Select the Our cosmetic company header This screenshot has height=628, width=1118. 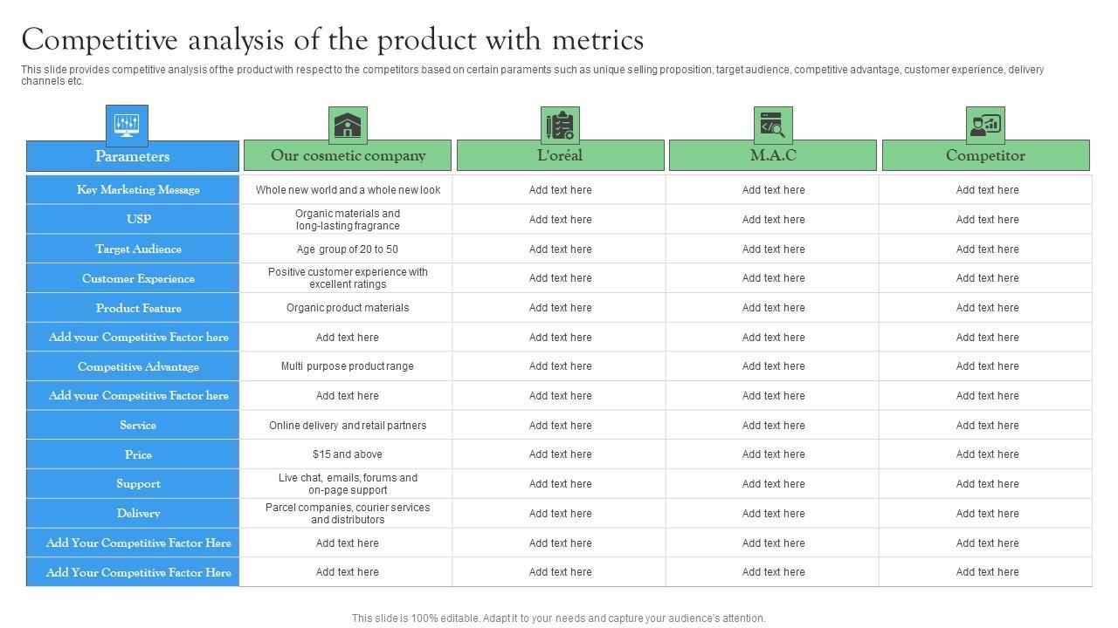pyautogui.click(x=348, y=155)
